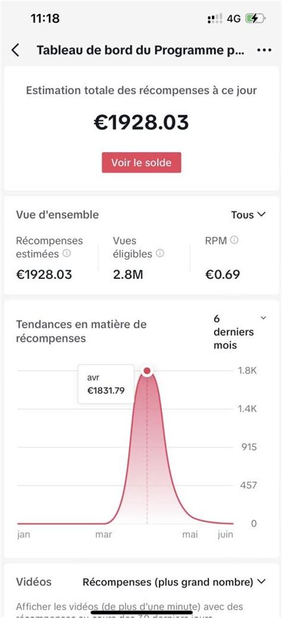282x618 pixels.
Task: Tap the €1928.03 total rewards amount
Action: point(141,123)
